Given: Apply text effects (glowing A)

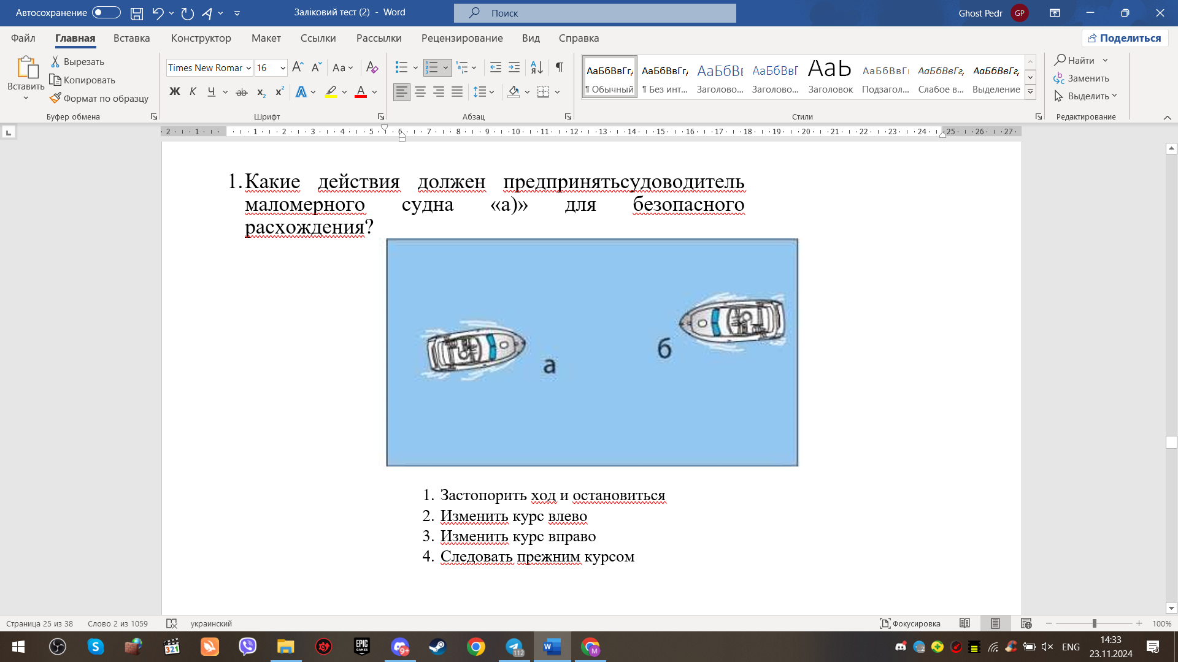Looking at the screenshot, I should 301,92.
